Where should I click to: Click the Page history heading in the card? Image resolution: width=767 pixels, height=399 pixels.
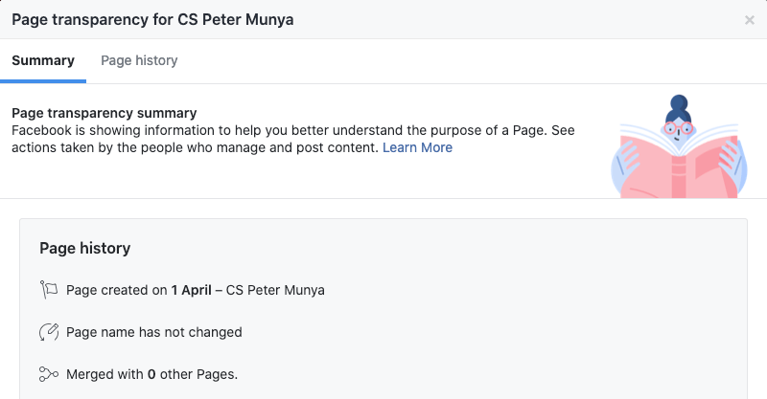[85, 248]
